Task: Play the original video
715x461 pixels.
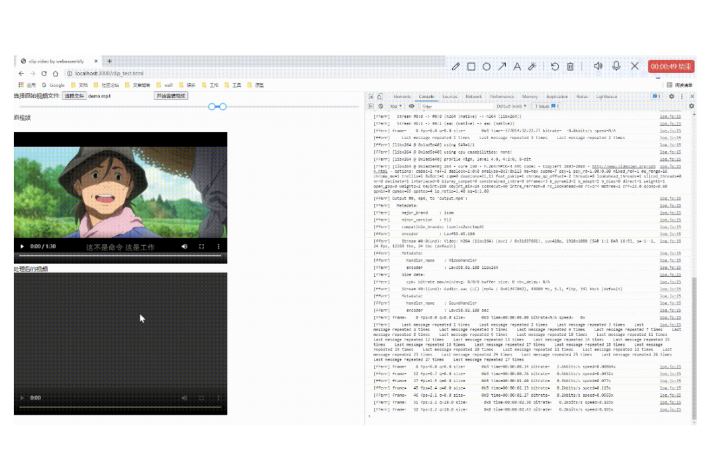Action: point(22,246)
